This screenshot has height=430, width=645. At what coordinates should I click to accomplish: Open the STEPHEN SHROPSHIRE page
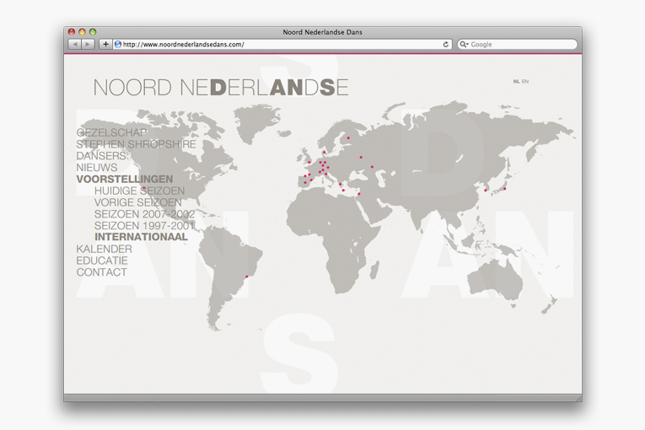click(x=136, y=144)
